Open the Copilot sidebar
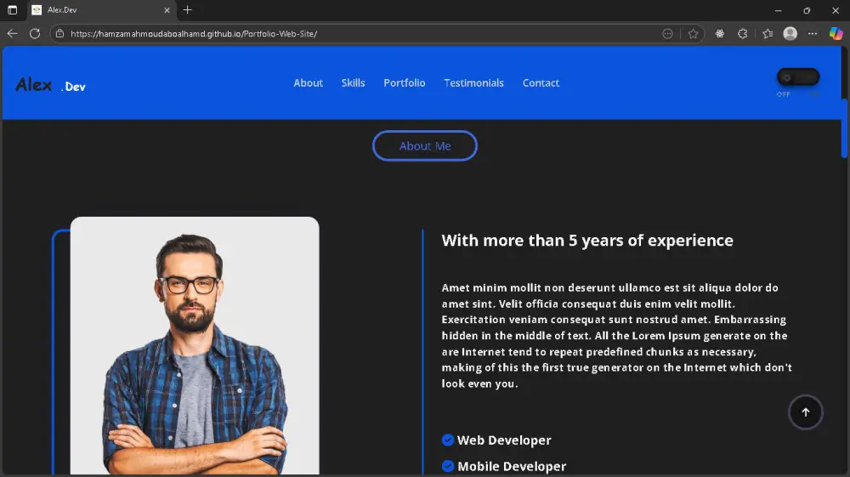This screenshot has width=850, height=477. (836, 34)
